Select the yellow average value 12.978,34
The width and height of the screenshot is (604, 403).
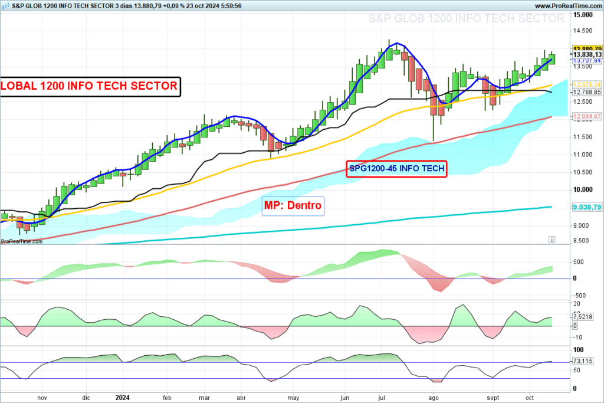pos(587,84)
